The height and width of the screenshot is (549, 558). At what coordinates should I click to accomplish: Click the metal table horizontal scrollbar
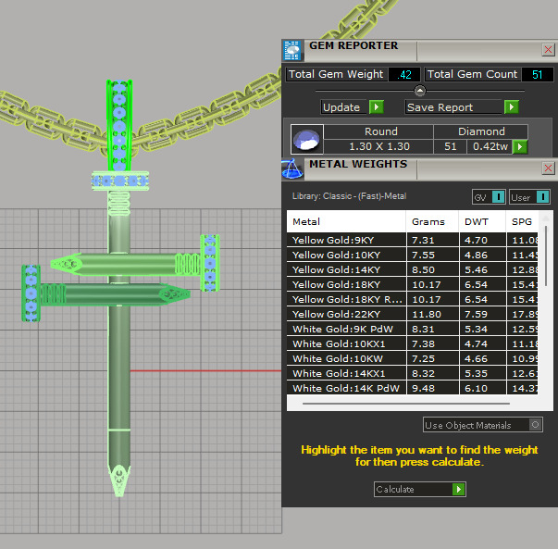pos(406,404)
